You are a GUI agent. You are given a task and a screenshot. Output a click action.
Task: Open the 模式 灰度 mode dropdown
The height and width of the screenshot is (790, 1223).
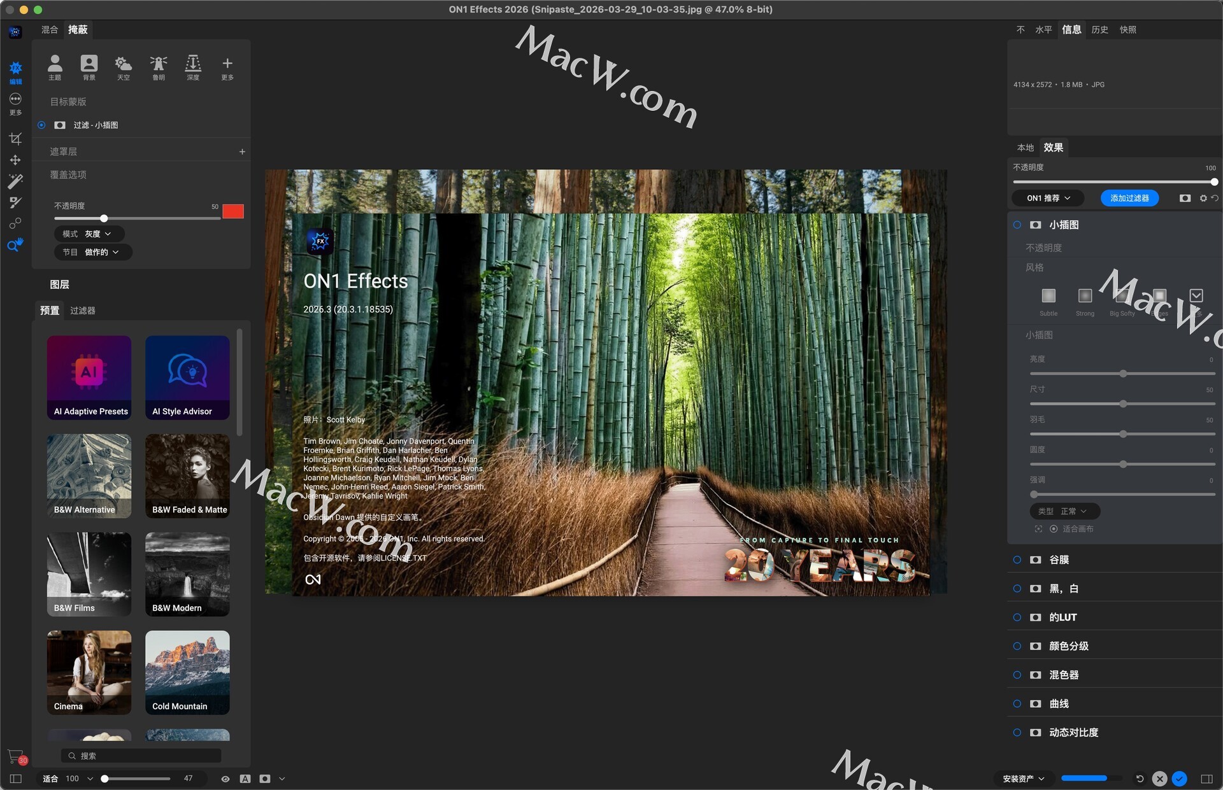pyautogui.click(x=89, y=234)
